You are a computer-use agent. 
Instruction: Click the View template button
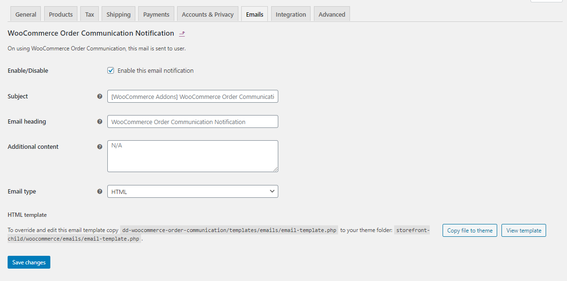click(x=524, y=231)
